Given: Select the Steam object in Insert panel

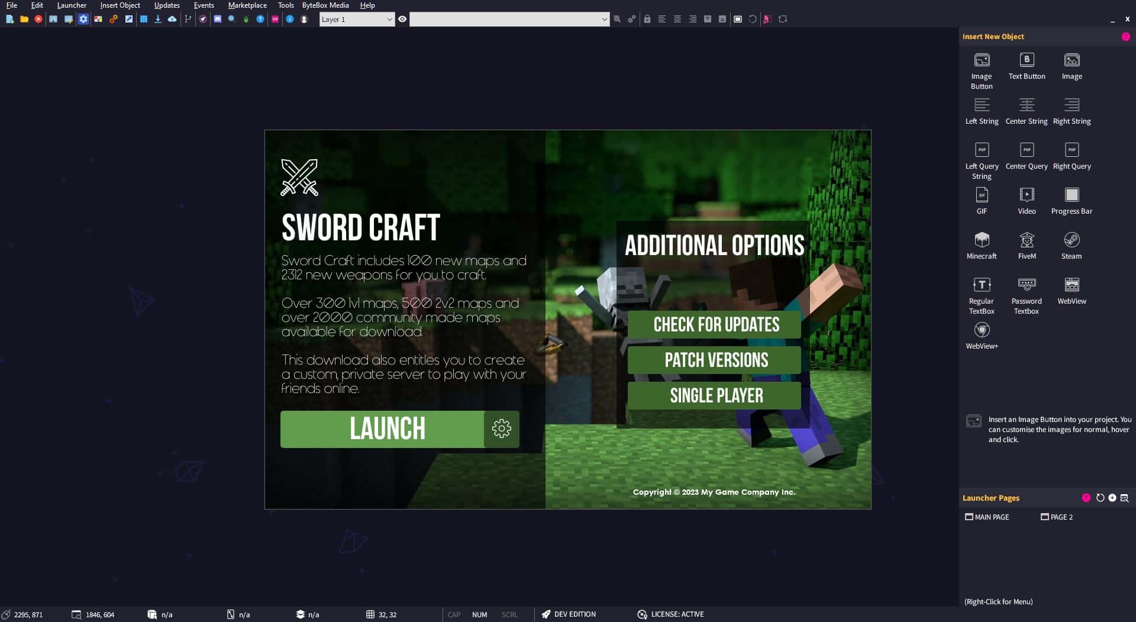Looking at the screenshot, I should [1072, 240].
